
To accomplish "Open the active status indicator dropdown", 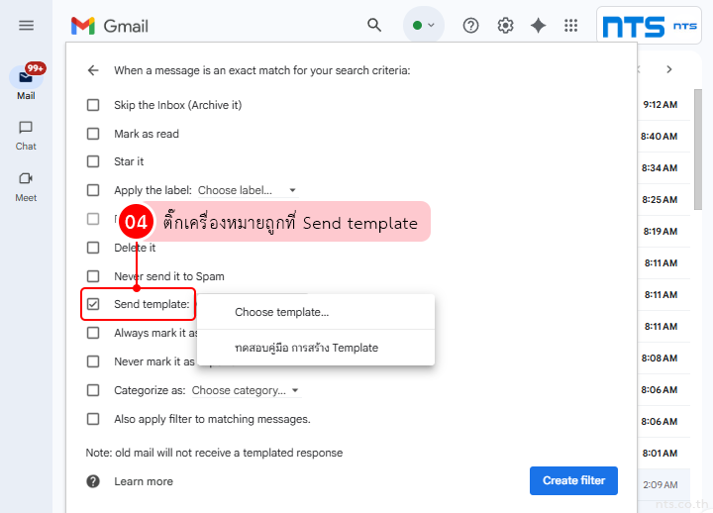I will click(x=424, y=26).
